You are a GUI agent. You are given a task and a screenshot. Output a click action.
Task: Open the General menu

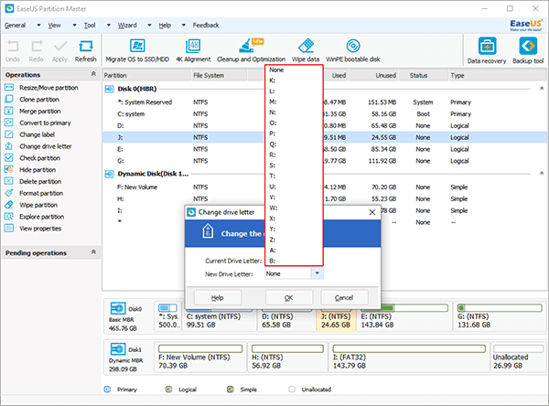(x=15, y=26)
